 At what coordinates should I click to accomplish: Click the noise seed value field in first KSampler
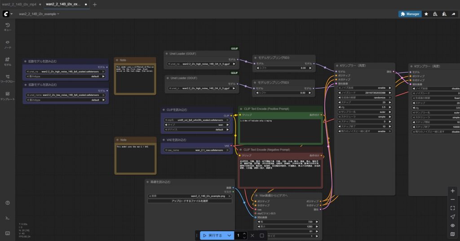365,93
